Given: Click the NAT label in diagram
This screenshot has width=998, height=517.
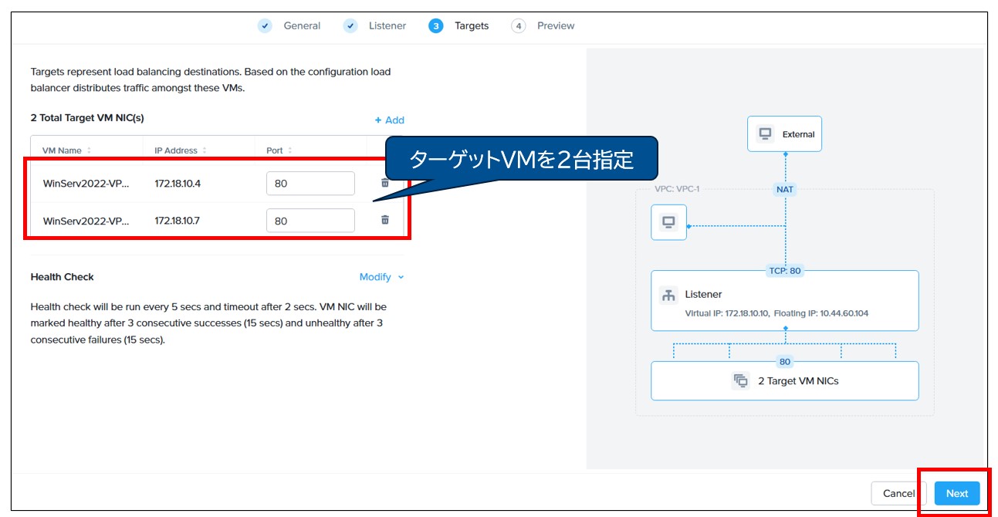Looking at the screenshot, I should tap(784, 189).
